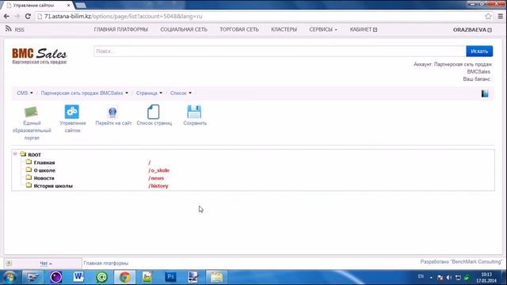The height and width of the screenshot is (285, 507).
Task: Click the ROOT folder icon
Action: point(23,154)
